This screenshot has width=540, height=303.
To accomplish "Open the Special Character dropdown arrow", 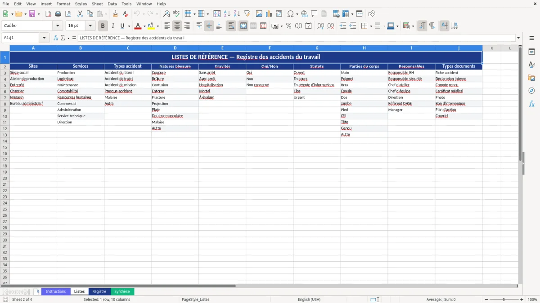I will click(297, 14).
